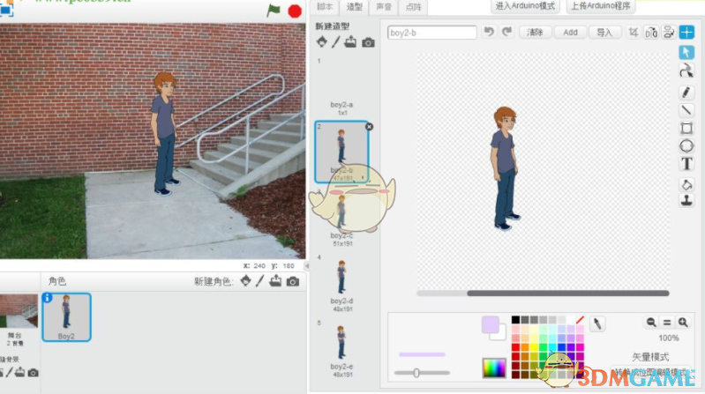This screenshot has width=705, height=394.
Task: Upload a sprite from file
Action: (275, 281)
